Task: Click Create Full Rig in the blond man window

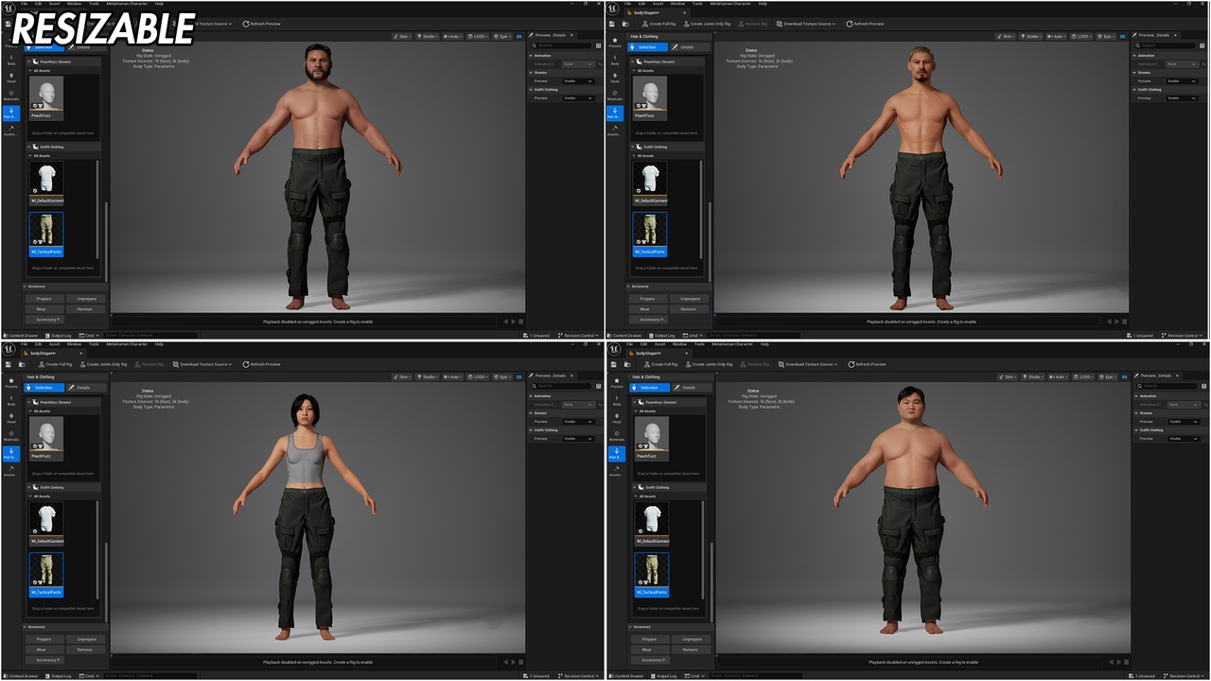Action: point(659,24)
